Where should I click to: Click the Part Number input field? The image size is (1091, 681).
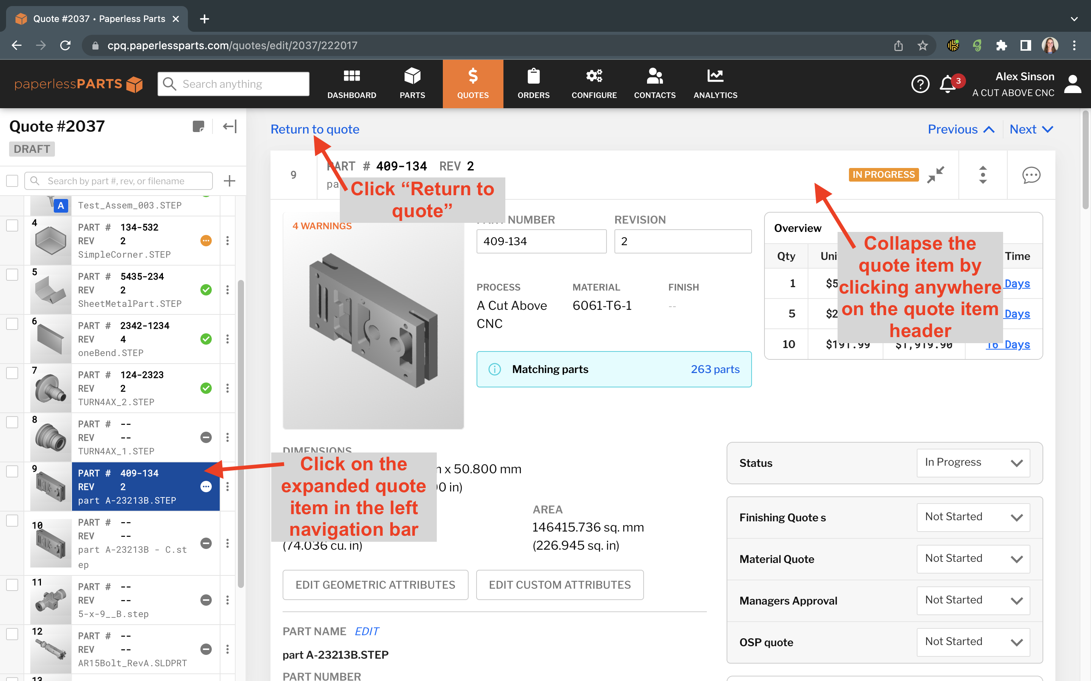click(541, 241)
